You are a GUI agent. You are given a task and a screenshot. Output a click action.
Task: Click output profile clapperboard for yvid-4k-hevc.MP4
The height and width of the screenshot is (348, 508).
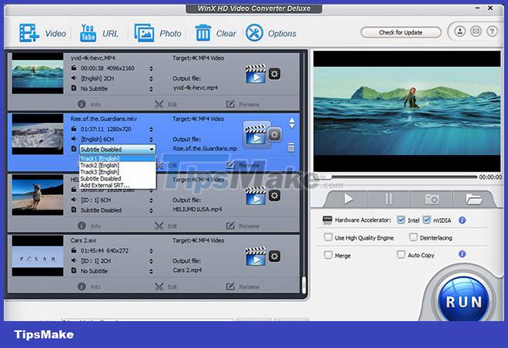coord(256,74)
